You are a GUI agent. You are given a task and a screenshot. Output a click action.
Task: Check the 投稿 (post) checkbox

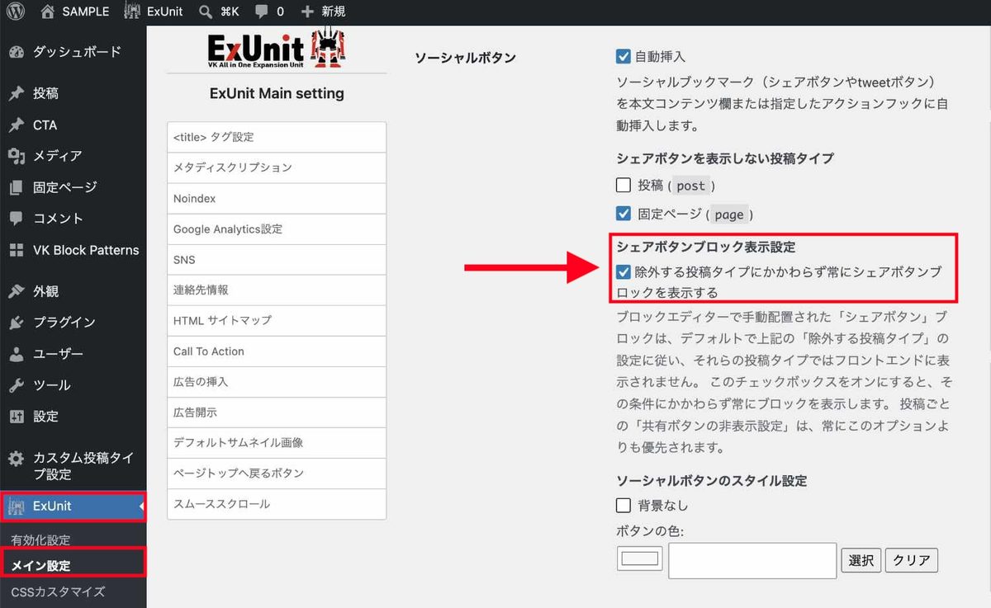pyautogui.click(x=624, y=185)
